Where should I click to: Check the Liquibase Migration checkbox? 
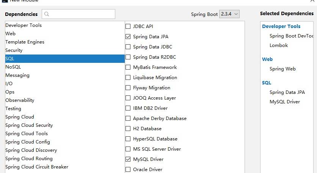click(x=128, y=78)
